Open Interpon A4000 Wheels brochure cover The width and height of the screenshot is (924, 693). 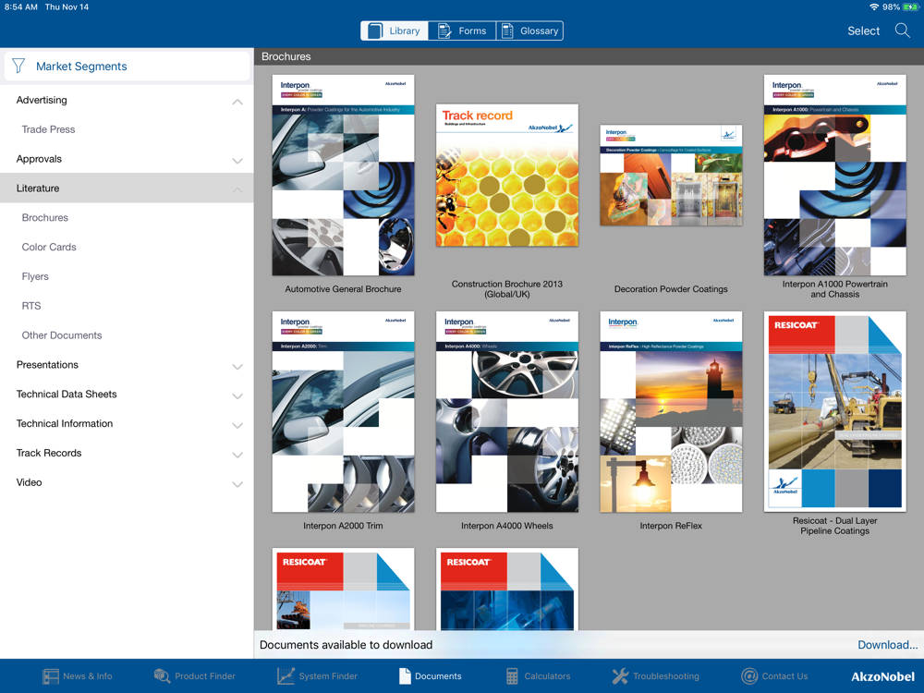click(x=506, y=412)
